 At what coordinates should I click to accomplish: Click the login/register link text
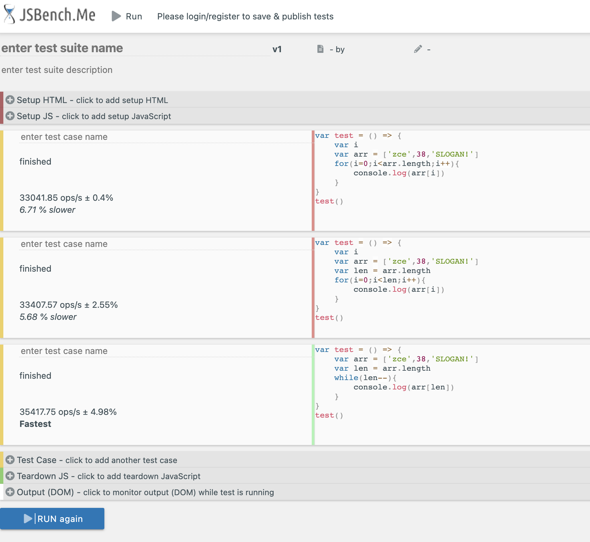pyautogui.click(x=245, y=16)
